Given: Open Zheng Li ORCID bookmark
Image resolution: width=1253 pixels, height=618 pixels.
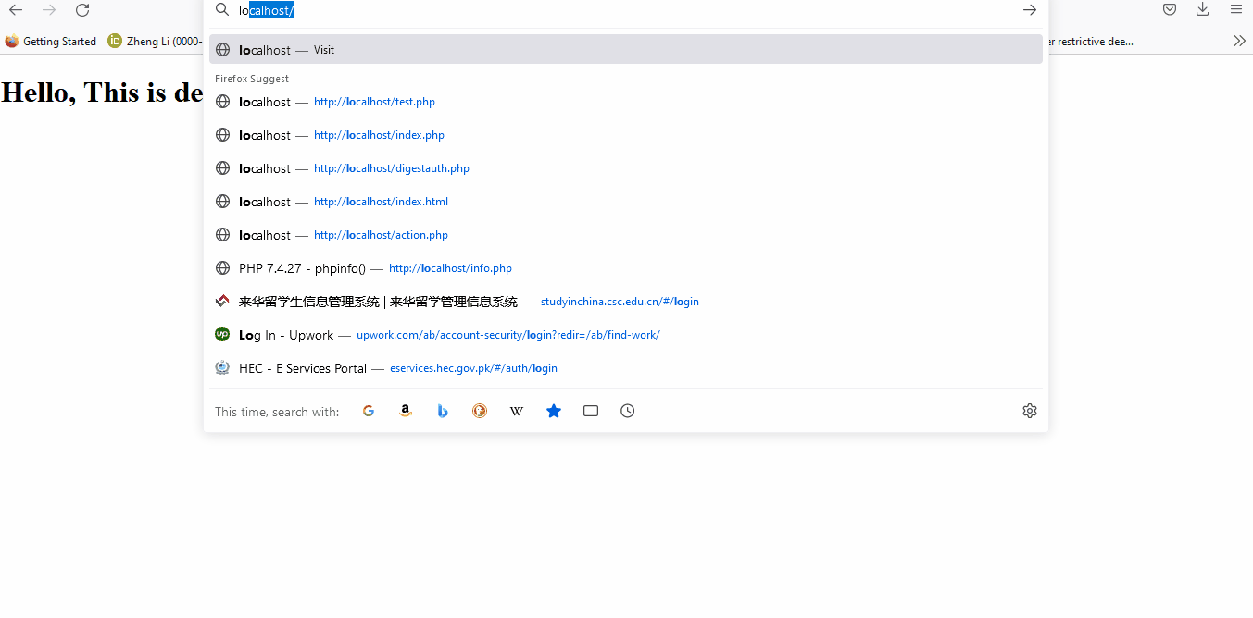Looking at the screenshot, I should point(155,42).
